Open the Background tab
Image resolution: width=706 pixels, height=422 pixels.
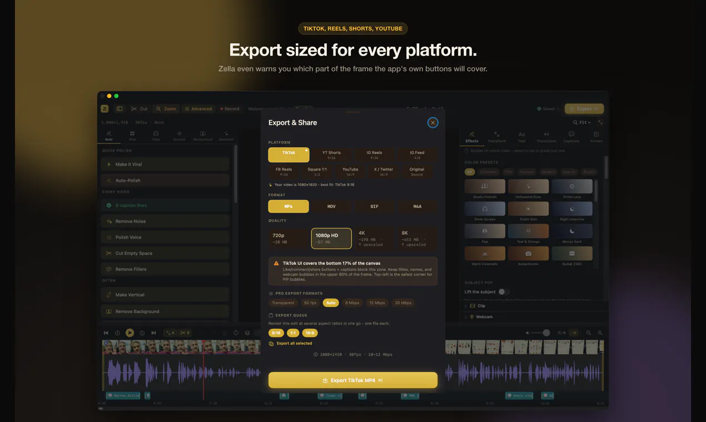pos(203,136)
